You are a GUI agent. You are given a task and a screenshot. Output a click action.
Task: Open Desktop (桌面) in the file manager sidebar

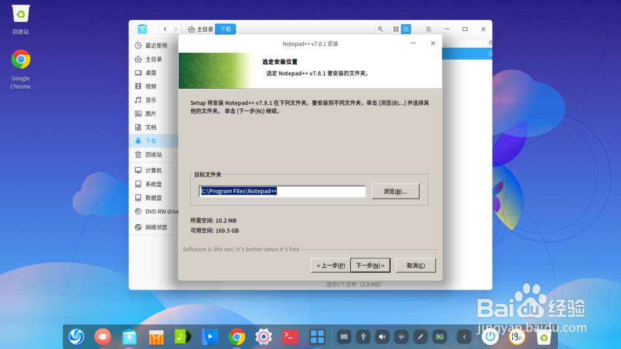153,73
